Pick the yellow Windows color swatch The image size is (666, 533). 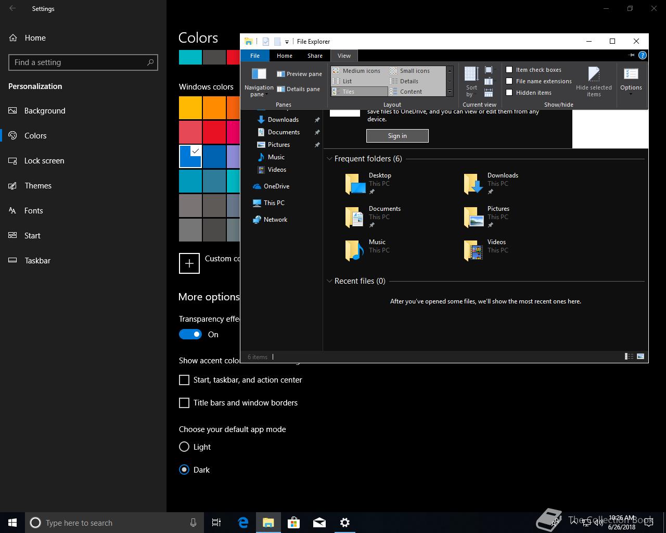(x=190, y=108)
